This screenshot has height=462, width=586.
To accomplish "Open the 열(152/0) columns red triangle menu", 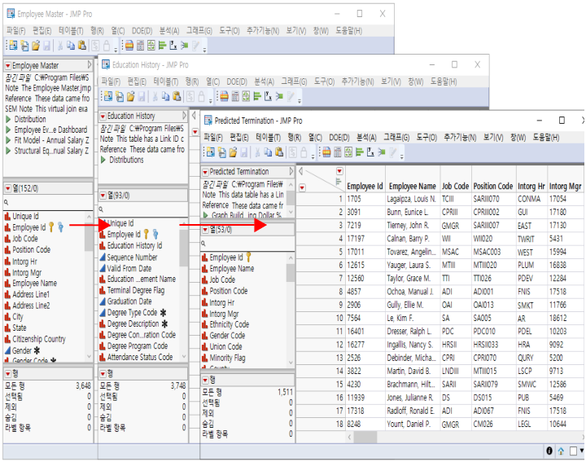I will (x=8, y=188).
